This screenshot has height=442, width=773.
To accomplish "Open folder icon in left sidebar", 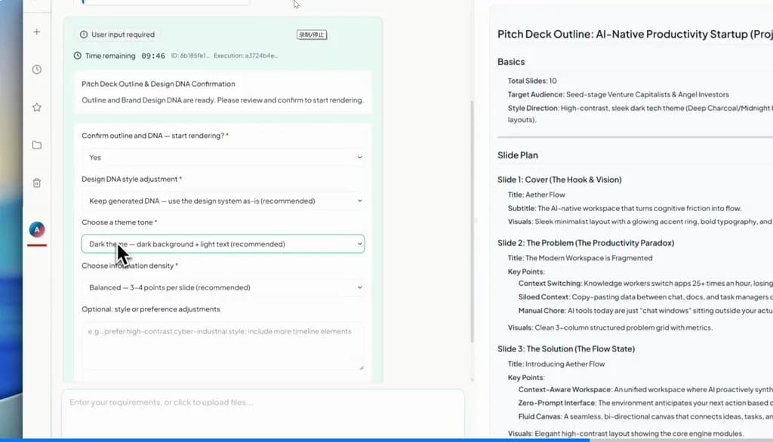I will (37, 145).
